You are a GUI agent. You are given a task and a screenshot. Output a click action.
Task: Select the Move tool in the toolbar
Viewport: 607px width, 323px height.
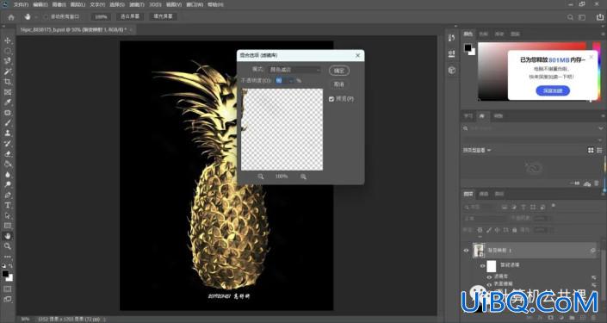tap(8, 40)
